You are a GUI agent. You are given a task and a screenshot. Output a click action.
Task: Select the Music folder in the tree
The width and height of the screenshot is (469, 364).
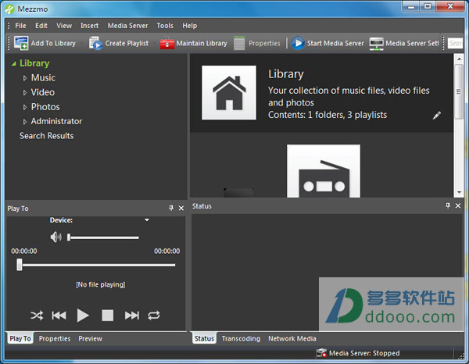(x=43, y=78)
